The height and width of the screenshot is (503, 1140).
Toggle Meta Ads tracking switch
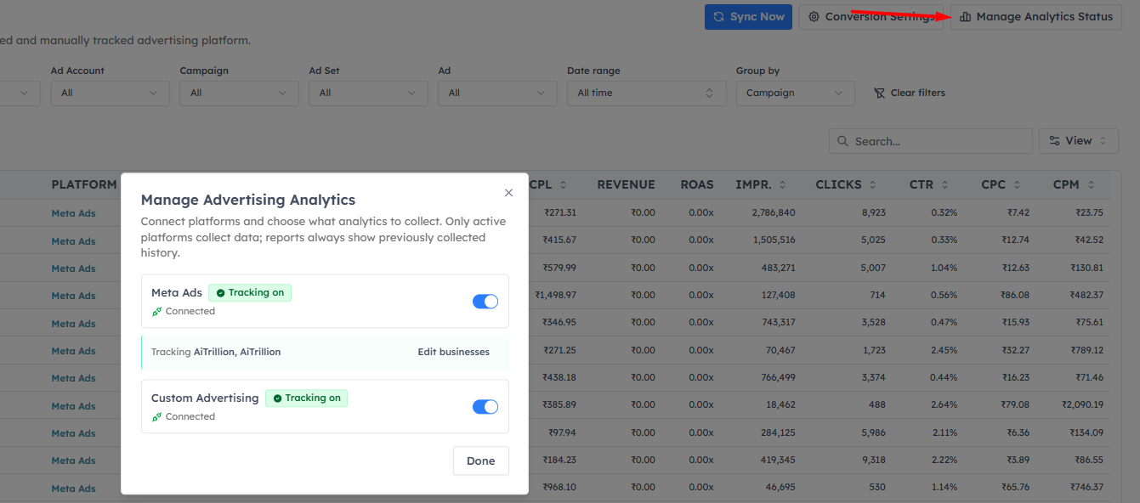(x=485, y=302)
